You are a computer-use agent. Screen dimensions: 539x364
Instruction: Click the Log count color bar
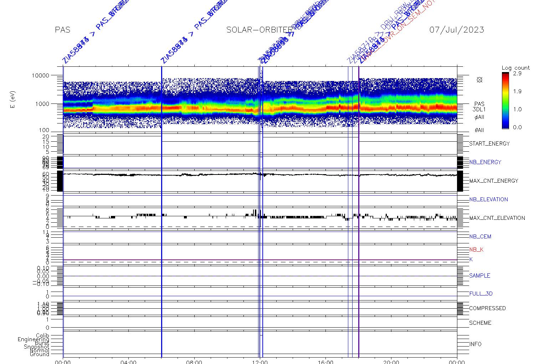(x=505, y=101)
